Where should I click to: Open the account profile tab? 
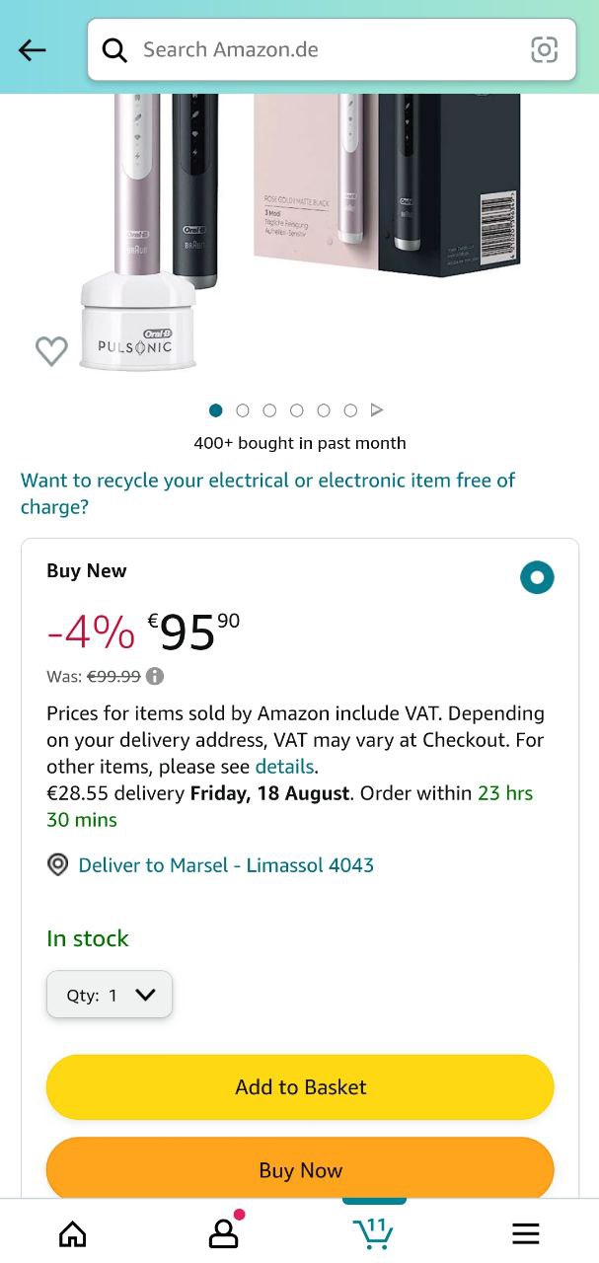(x=224, y=1232)
